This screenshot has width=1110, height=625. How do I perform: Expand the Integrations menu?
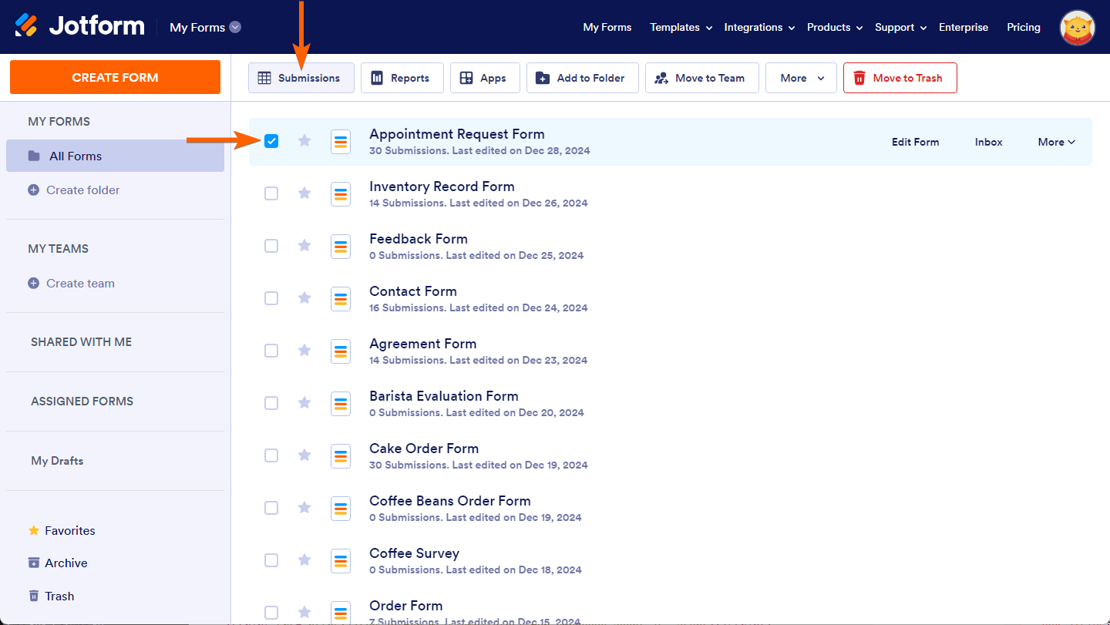pos(759,27)
